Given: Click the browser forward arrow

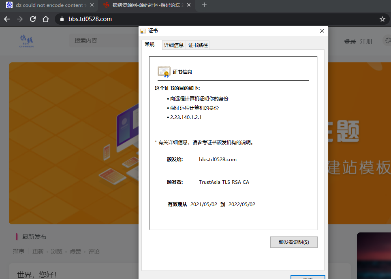Looking at the screenshot, I should coord(20,19).
